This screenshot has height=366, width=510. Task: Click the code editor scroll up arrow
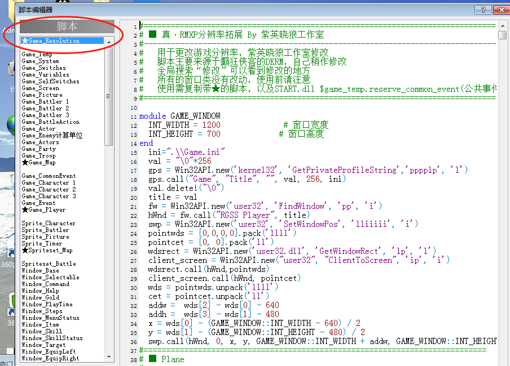[503, 25]
